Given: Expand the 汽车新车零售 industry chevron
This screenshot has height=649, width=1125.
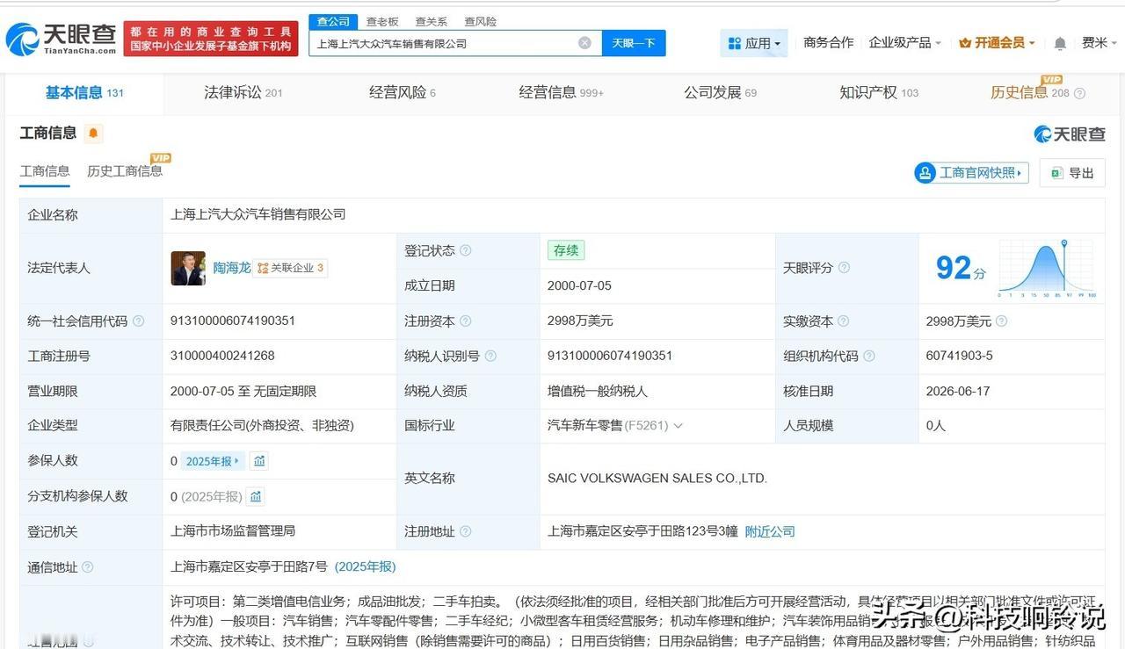Looking at the screenshot, I should (678, 426).
